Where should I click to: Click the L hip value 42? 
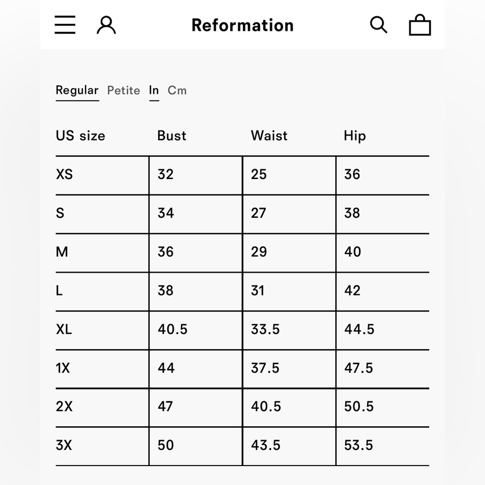pos(353,291)
